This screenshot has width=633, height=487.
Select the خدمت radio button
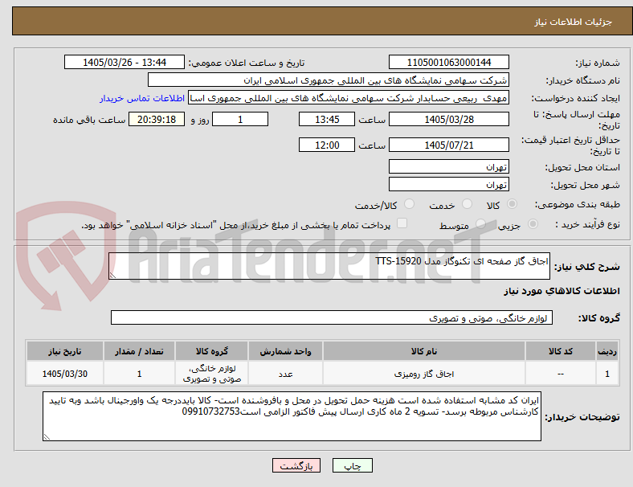[x=467, y=204]
